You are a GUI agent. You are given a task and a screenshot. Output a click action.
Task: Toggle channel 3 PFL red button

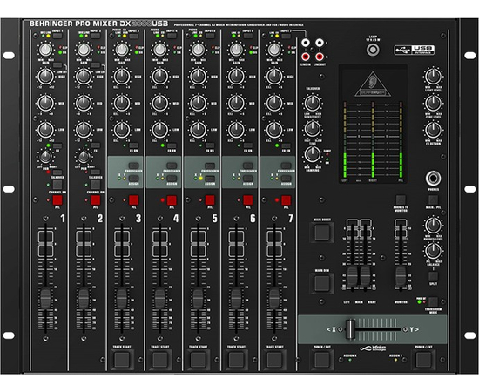pyautogui.click(x=133, y=200)
